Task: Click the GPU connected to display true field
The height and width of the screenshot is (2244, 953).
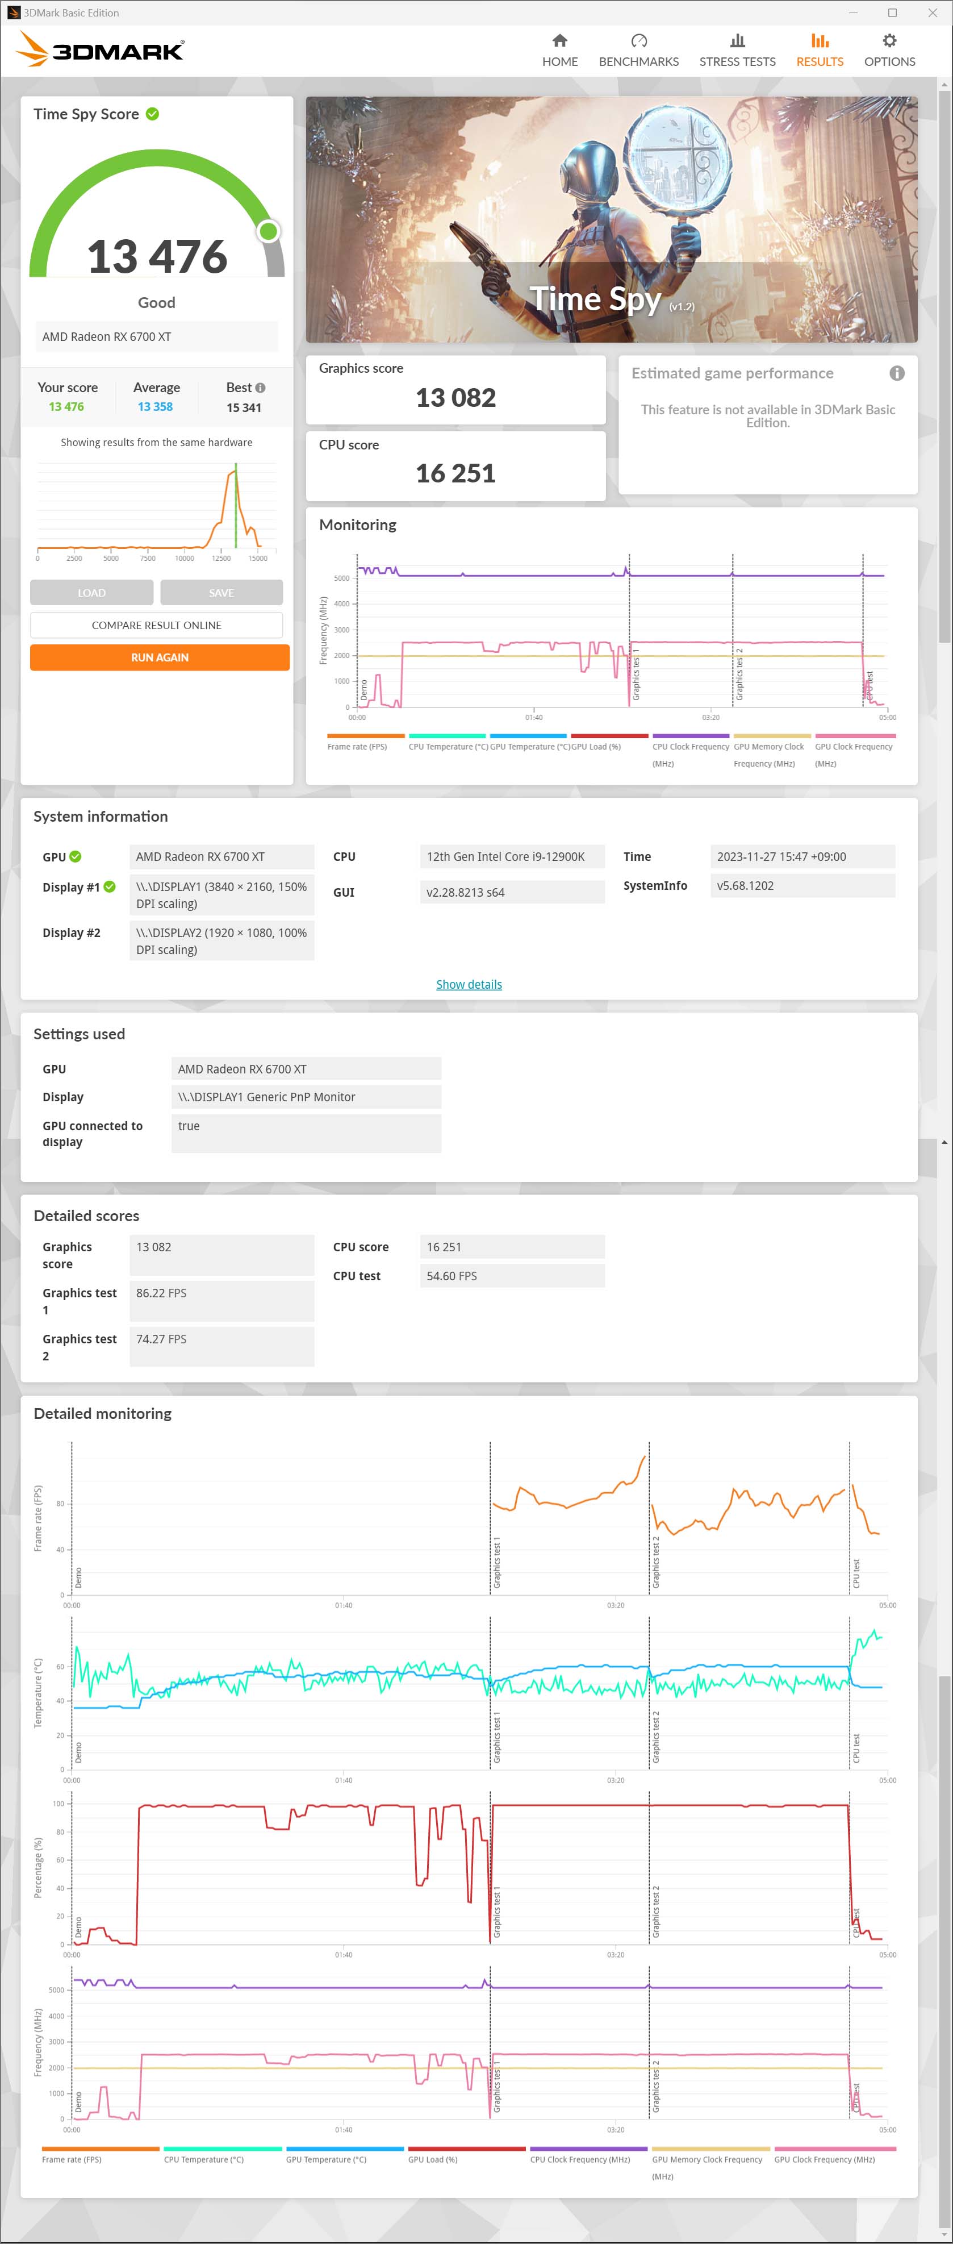Action: (x=306, y=1133)
